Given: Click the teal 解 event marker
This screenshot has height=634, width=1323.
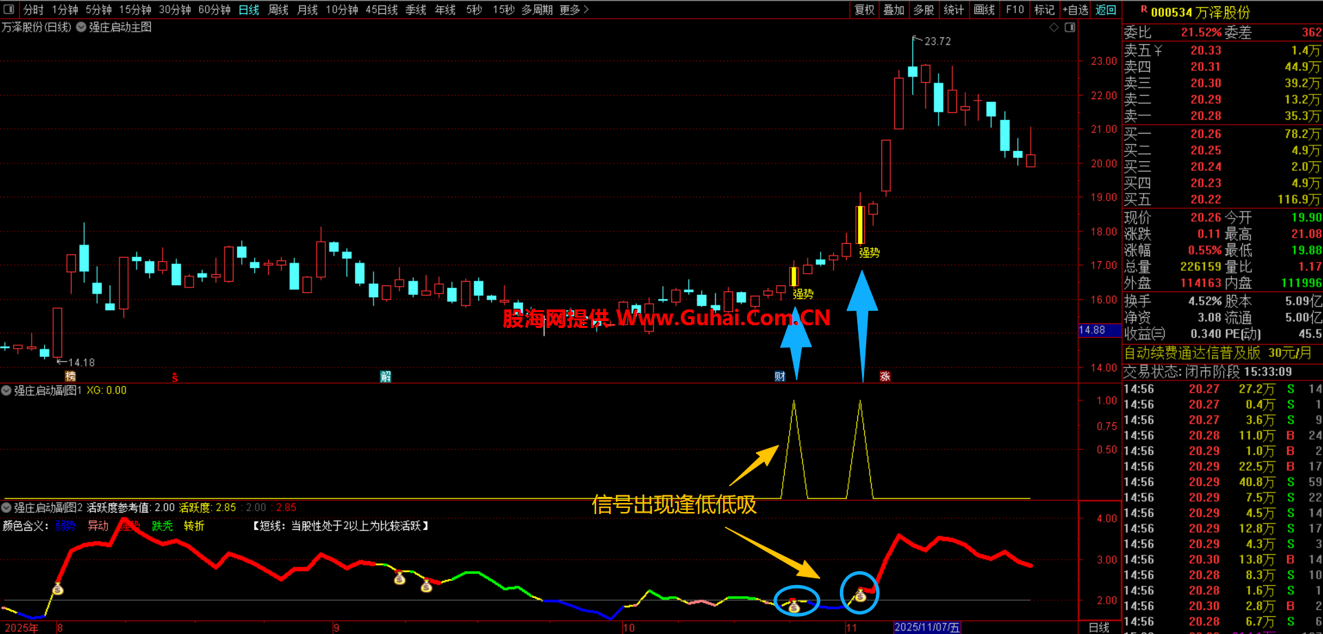Looking at the screenshot, I should [x=385, y=376].
